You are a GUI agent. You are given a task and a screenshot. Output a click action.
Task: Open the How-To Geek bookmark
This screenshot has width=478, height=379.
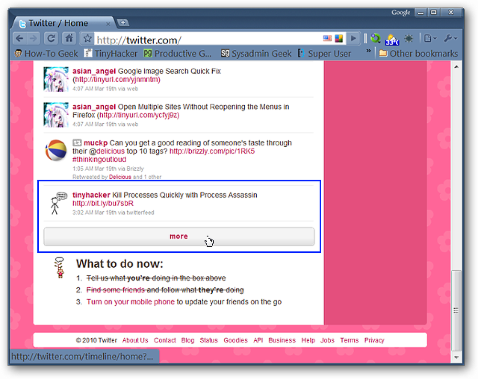tap(46, 54)
